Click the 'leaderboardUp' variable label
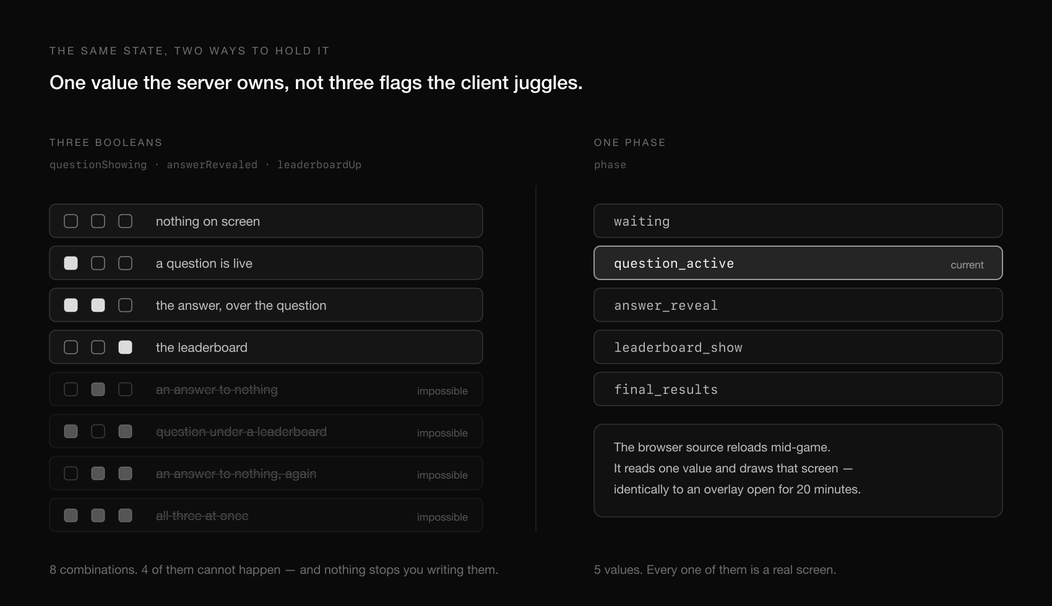1052x606 pixels. point(319,164)
